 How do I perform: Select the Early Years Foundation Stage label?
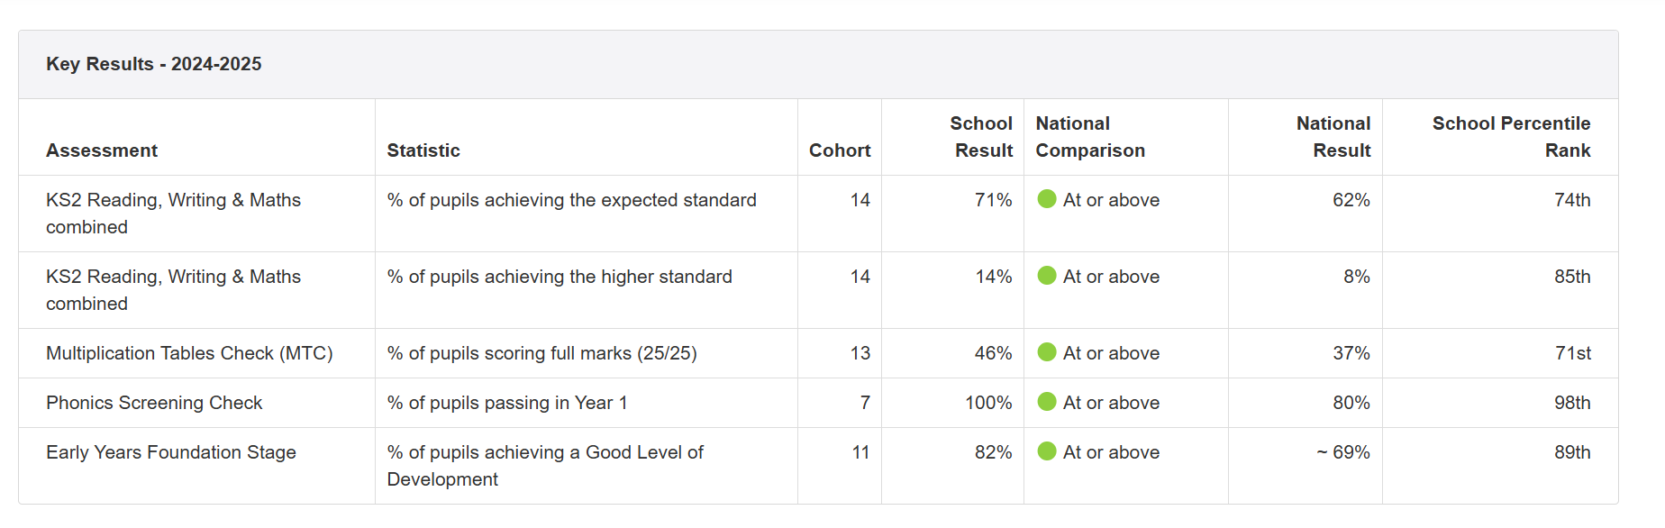pyautogui.click(x=171, y=452)
